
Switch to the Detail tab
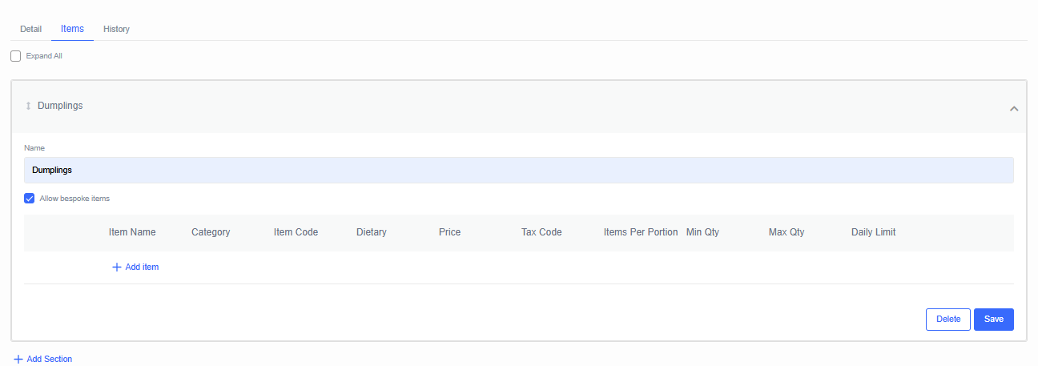click(30, 29)
